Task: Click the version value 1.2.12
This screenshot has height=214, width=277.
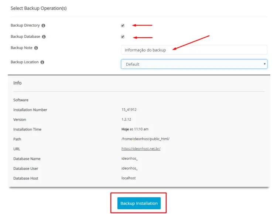Action: tap(126, 120)
